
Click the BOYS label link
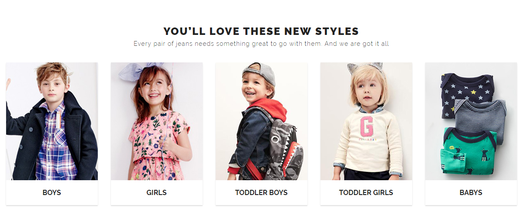(52, 192)
